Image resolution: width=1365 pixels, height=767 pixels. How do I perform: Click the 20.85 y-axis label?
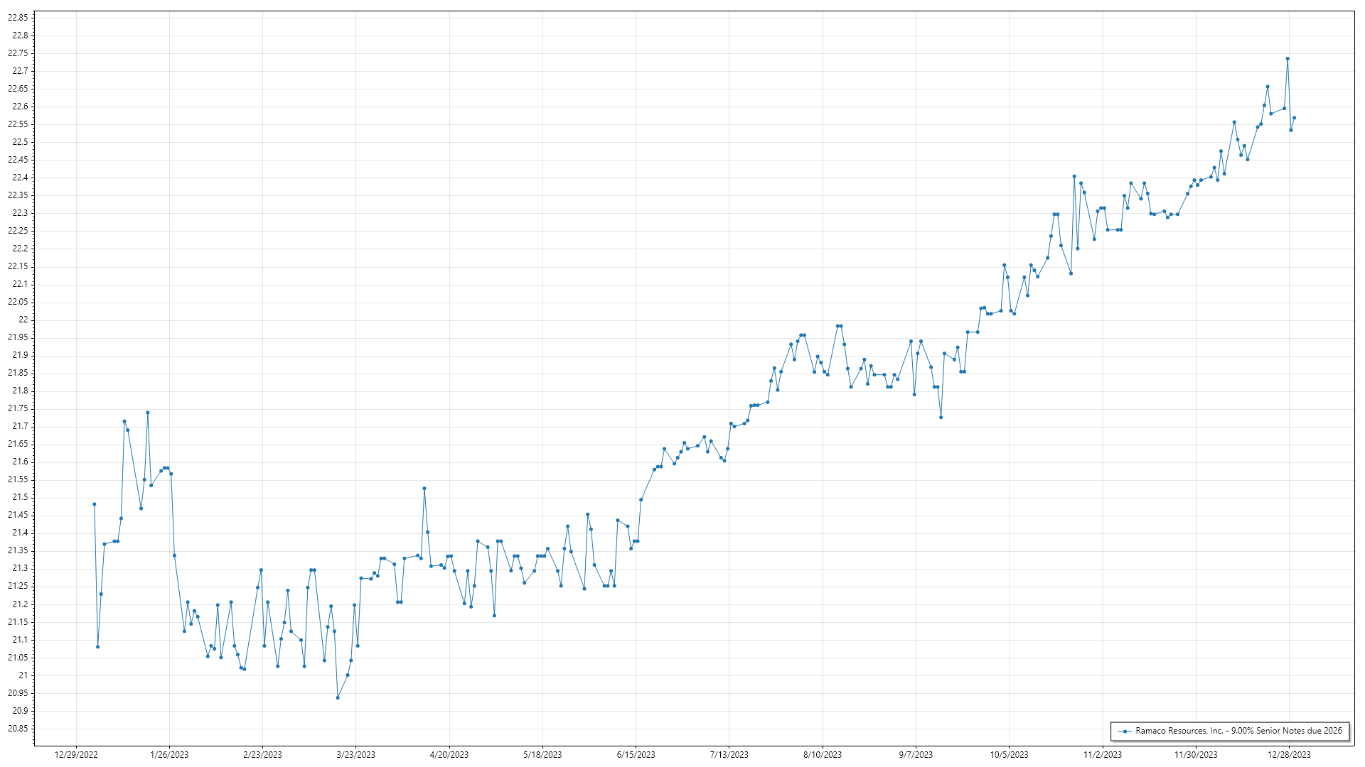tap(18, 729)
